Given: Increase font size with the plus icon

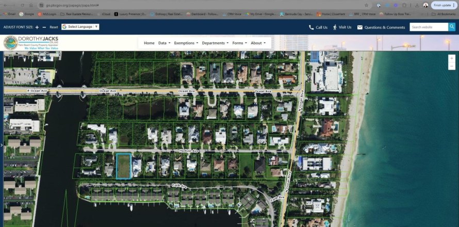Looking at the screenshot, I should (37, 27).
